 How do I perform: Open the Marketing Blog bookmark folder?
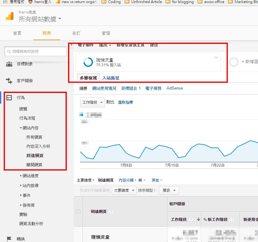pos(243,2)
